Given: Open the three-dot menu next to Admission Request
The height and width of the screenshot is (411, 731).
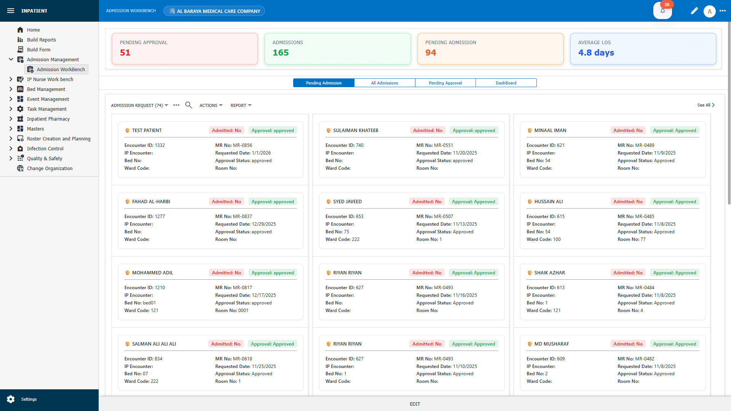Looking at the screenshot, I should tap(176, 105).
